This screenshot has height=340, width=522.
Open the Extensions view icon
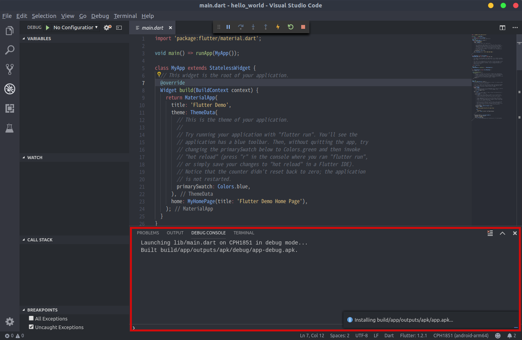click(x=10, y=108)
